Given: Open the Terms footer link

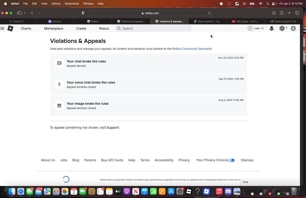Looking at the screenshot, I should pos(145,160).
